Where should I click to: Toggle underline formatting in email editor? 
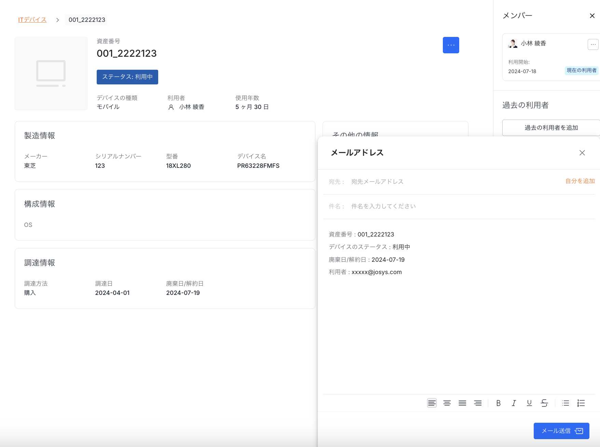click(x=529, y=403)
